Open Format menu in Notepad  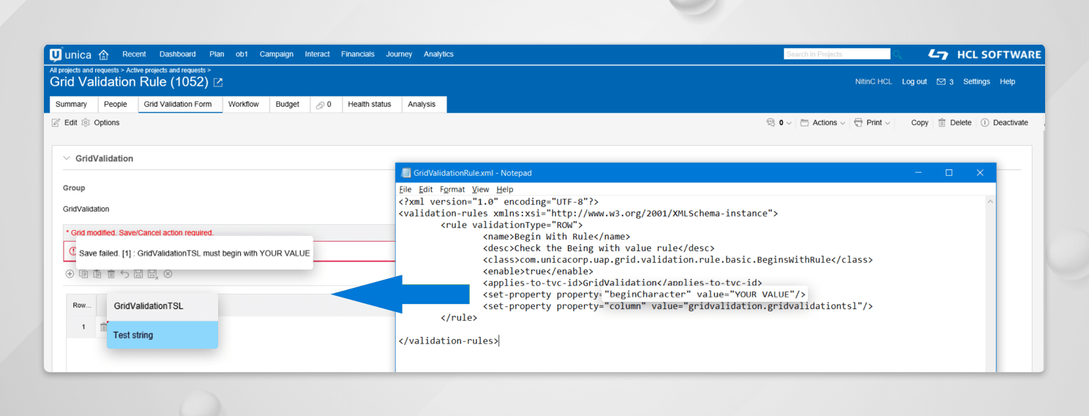tap(452, 190)
